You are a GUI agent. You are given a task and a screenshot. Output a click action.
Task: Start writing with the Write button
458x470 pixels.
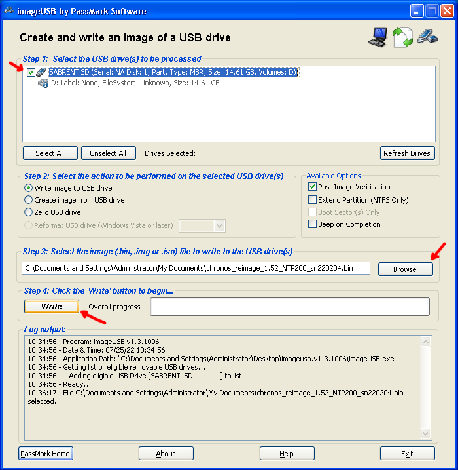coord(52,306)
